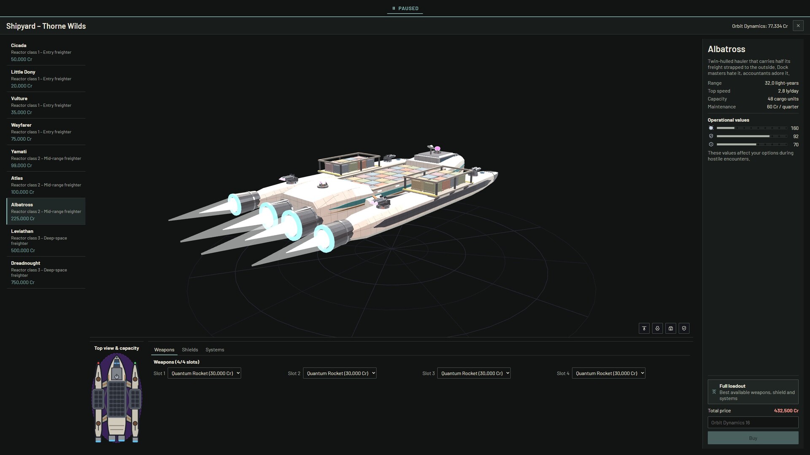Click the ship name field Orbit Dynamics 16

pos(753,423)
